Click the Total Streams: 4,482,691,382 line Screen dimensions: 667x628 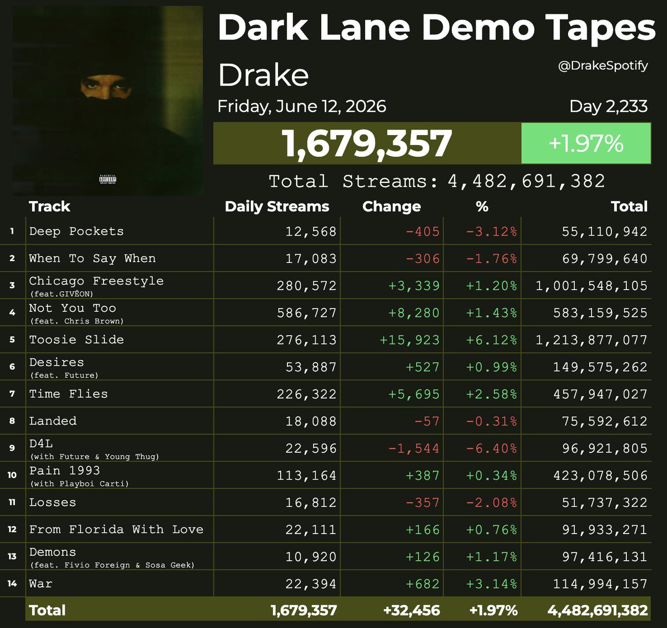click(437, 181)
